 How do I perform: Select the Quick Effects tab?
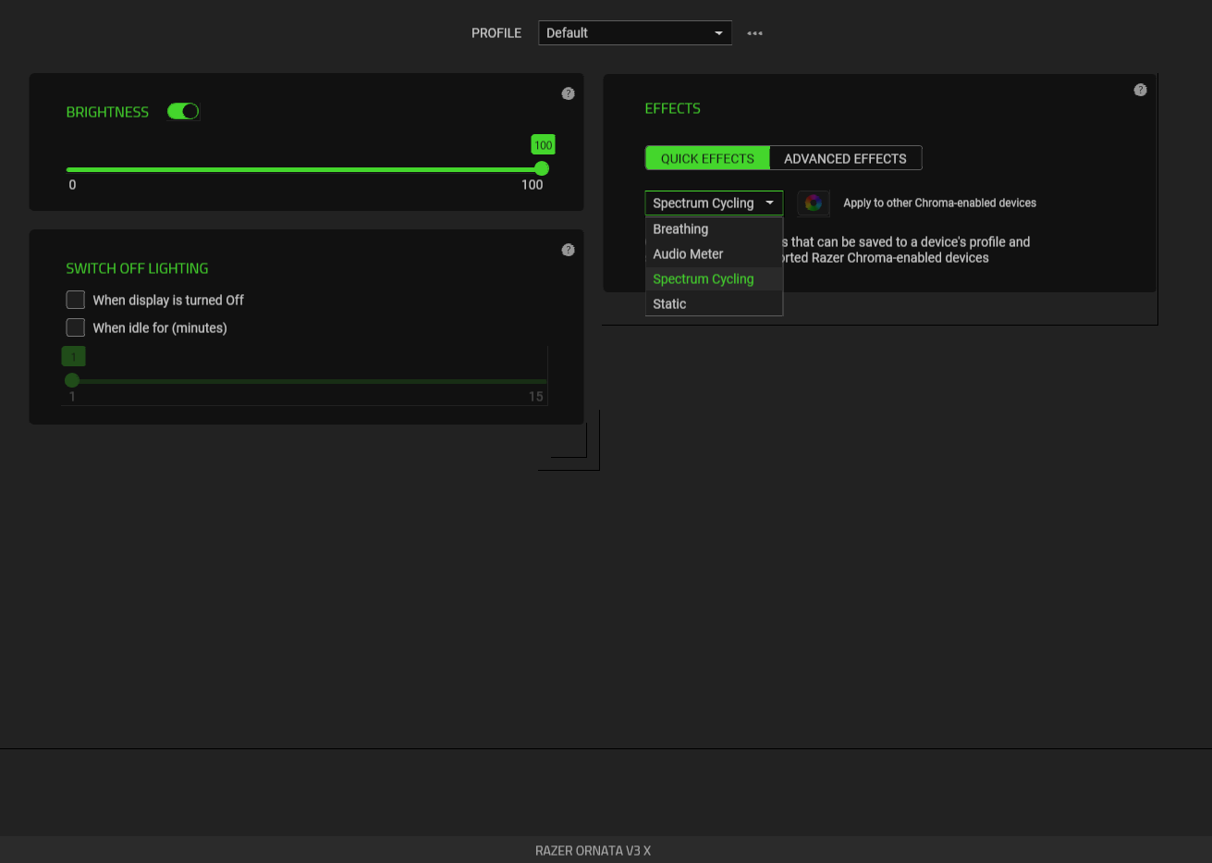coord(707,157)
